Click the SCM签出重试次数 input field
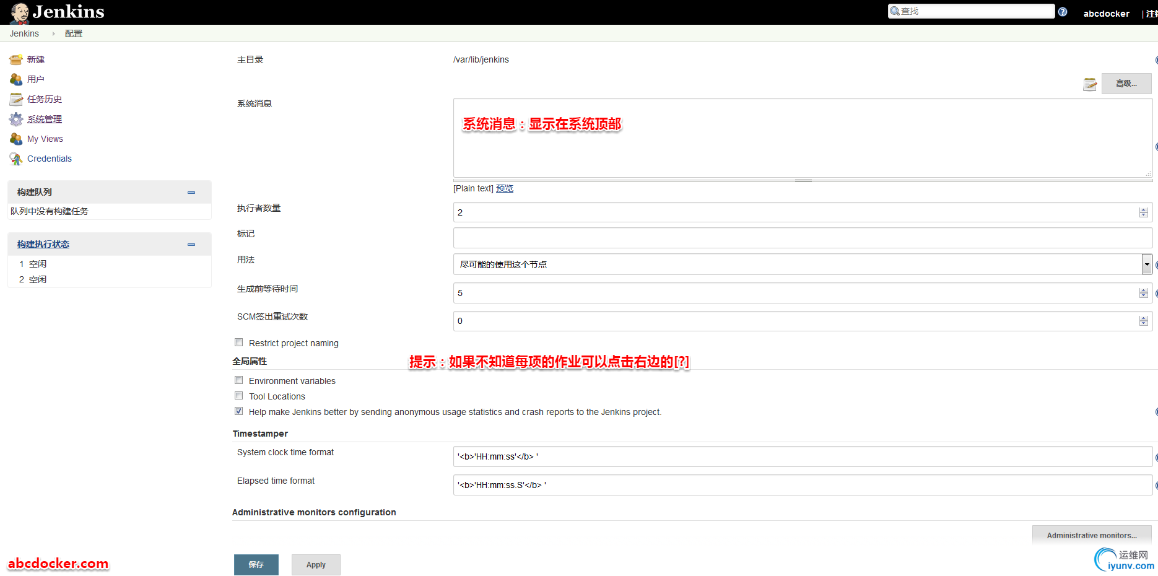 (x=803, y=321)
